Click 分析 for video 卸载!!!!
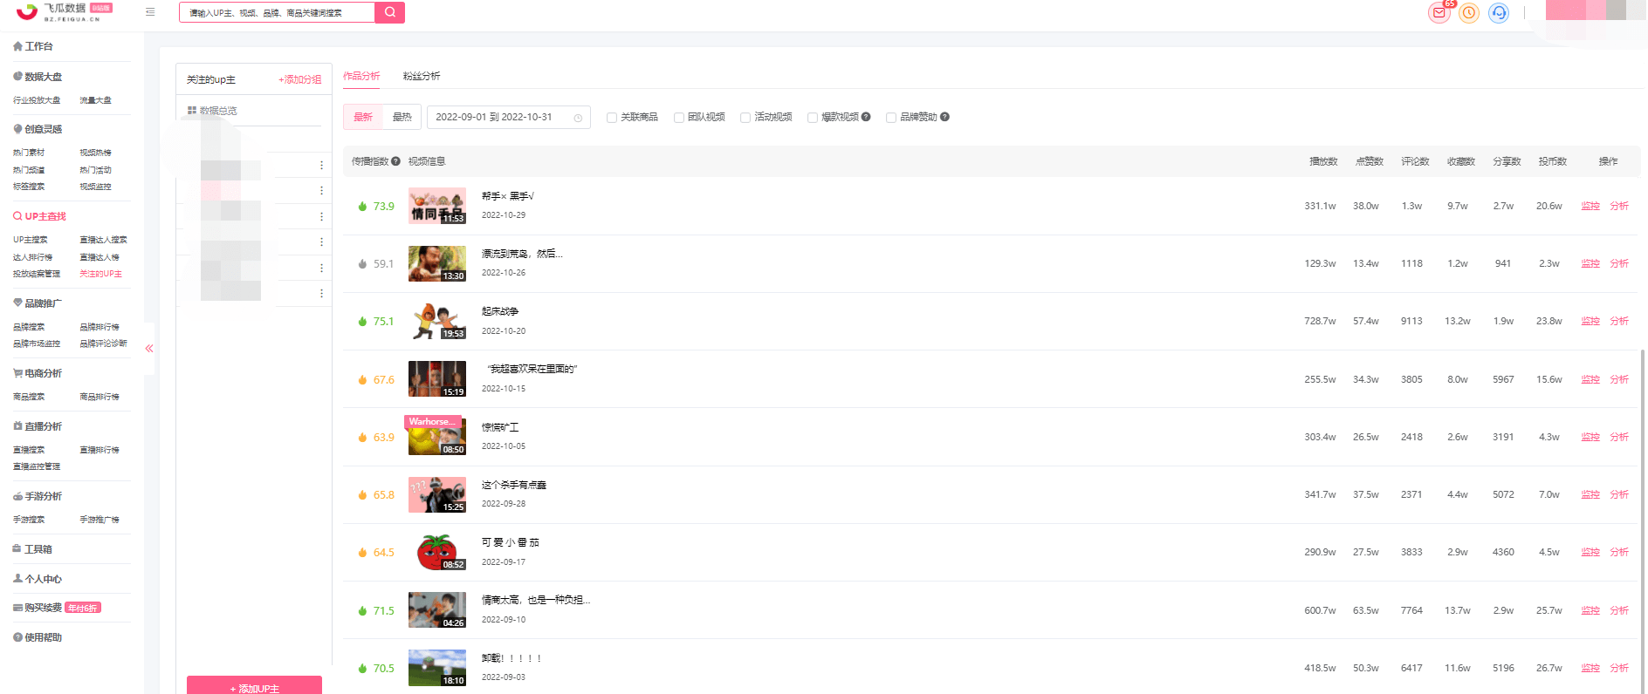Image resolution: width=1648 pixels, height=694 pixels. (x=1619, y=669)
